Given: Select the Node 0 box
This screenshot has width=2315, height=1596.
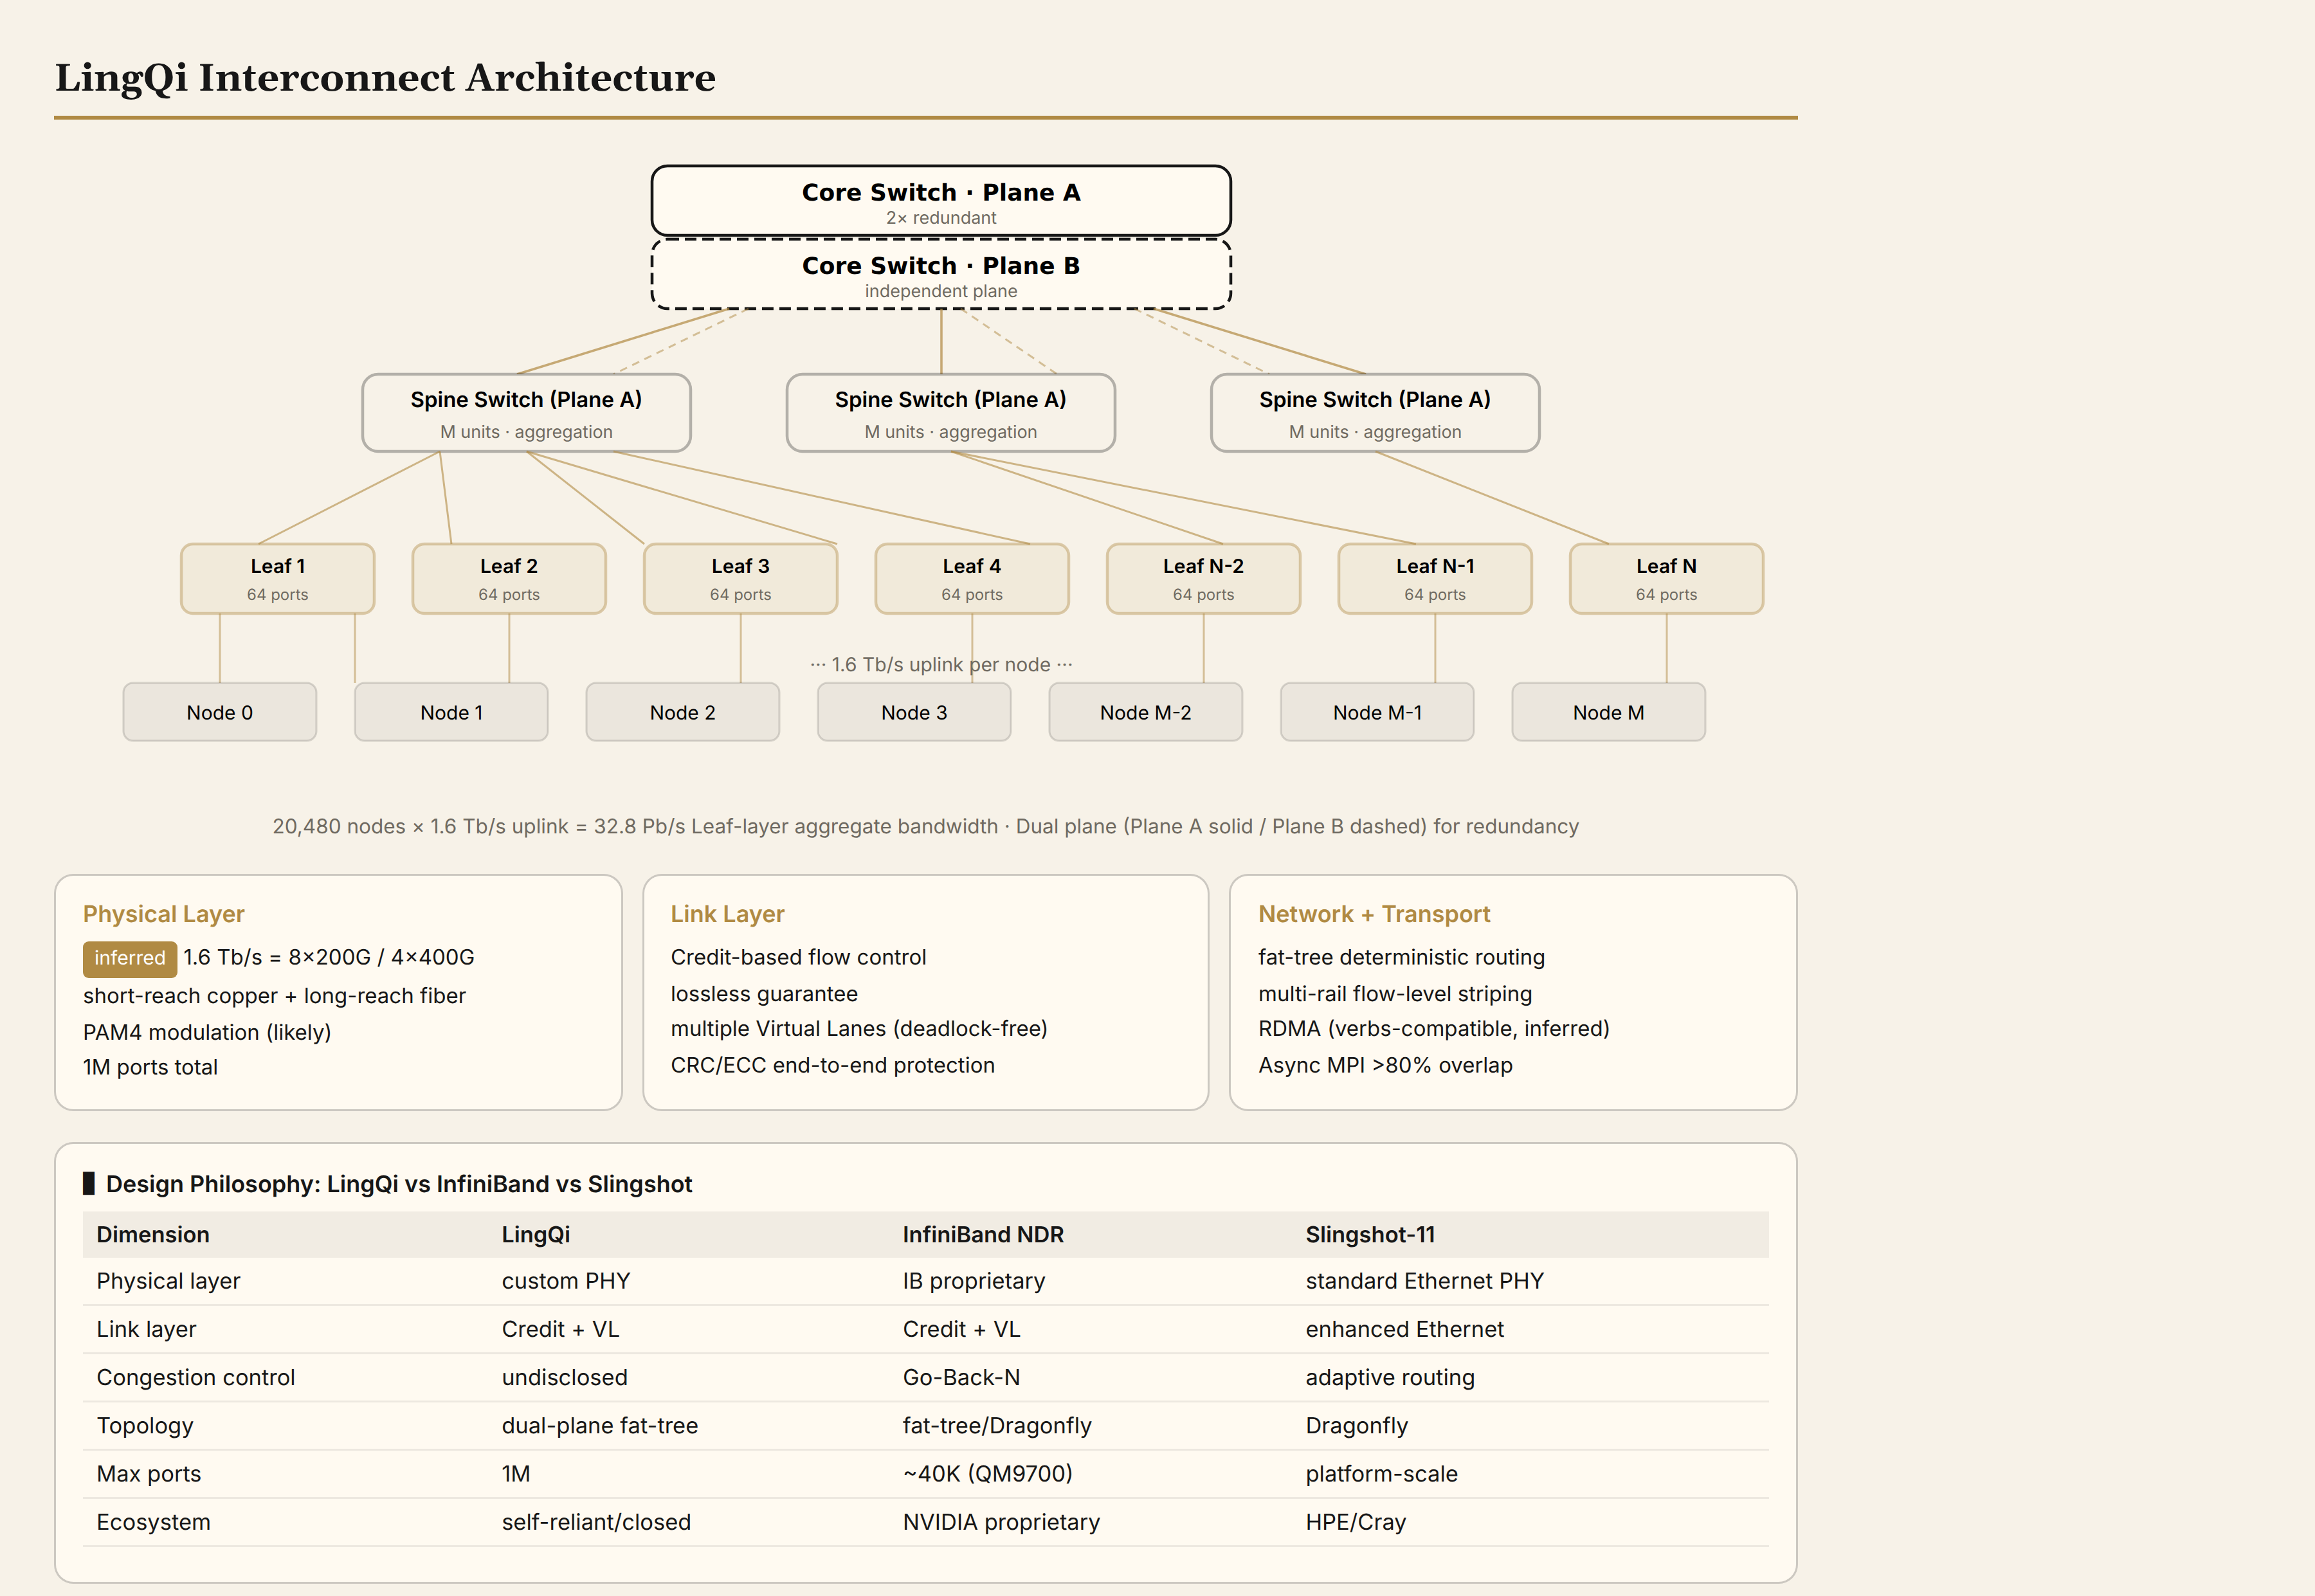Looking at the screenshot, I should point(220,712).
